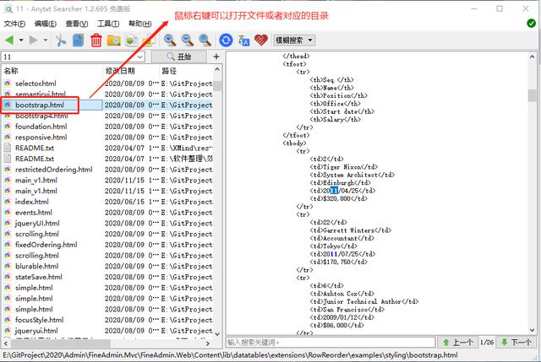Image resolution: width=541 pixels, height=362 pixels.
Task: Click the file icon beside jqueryUI.html
Action: click(8, 224)
